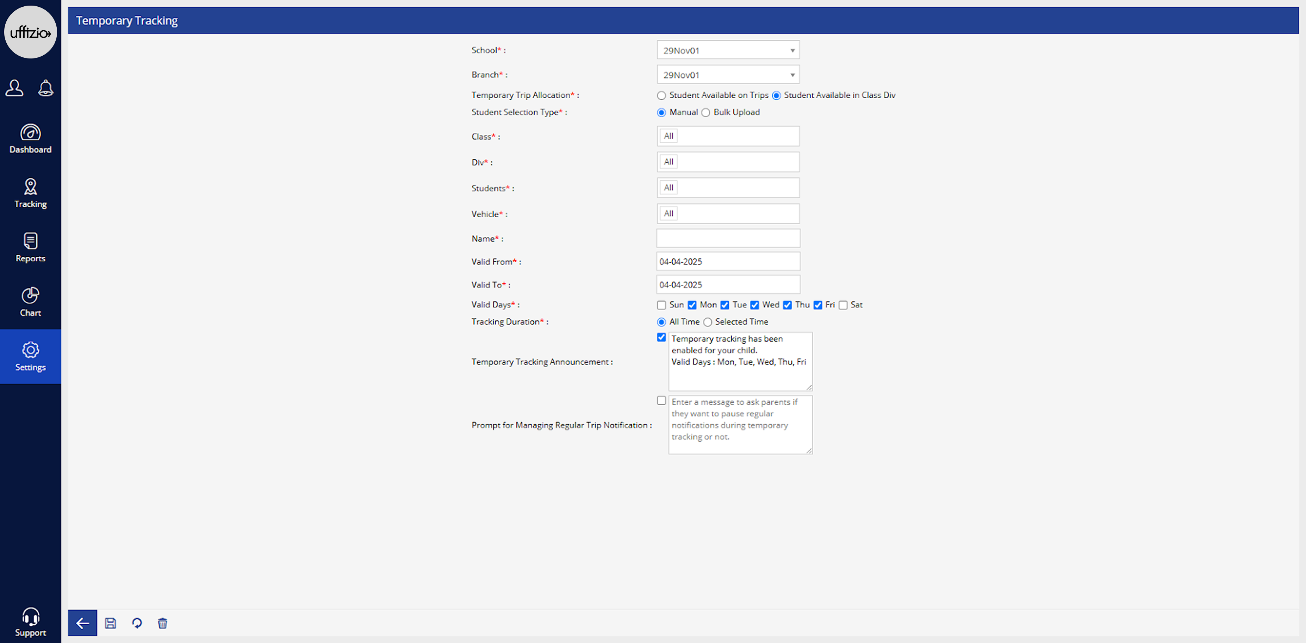Screen dimensions: 1306x643
Task: Open the Vehicle selection field
Action: (728, 213)
